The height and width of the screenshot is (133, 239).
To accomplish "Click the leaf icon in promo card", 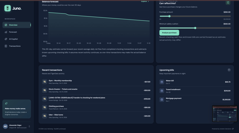I will 6,103.
